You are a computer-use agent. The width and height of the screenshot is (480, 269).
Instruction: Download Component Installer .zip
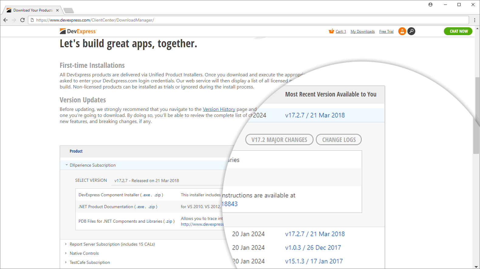click(x=157, y=195)
